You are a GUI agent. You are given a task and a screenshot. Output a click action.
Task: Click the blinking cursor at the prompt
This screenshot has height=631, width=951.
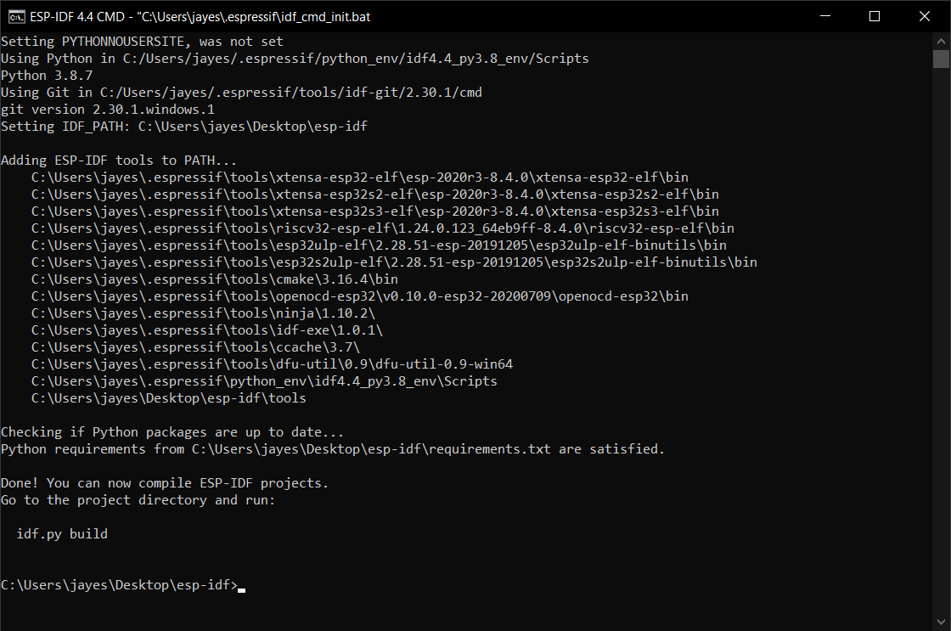point(242,588)
